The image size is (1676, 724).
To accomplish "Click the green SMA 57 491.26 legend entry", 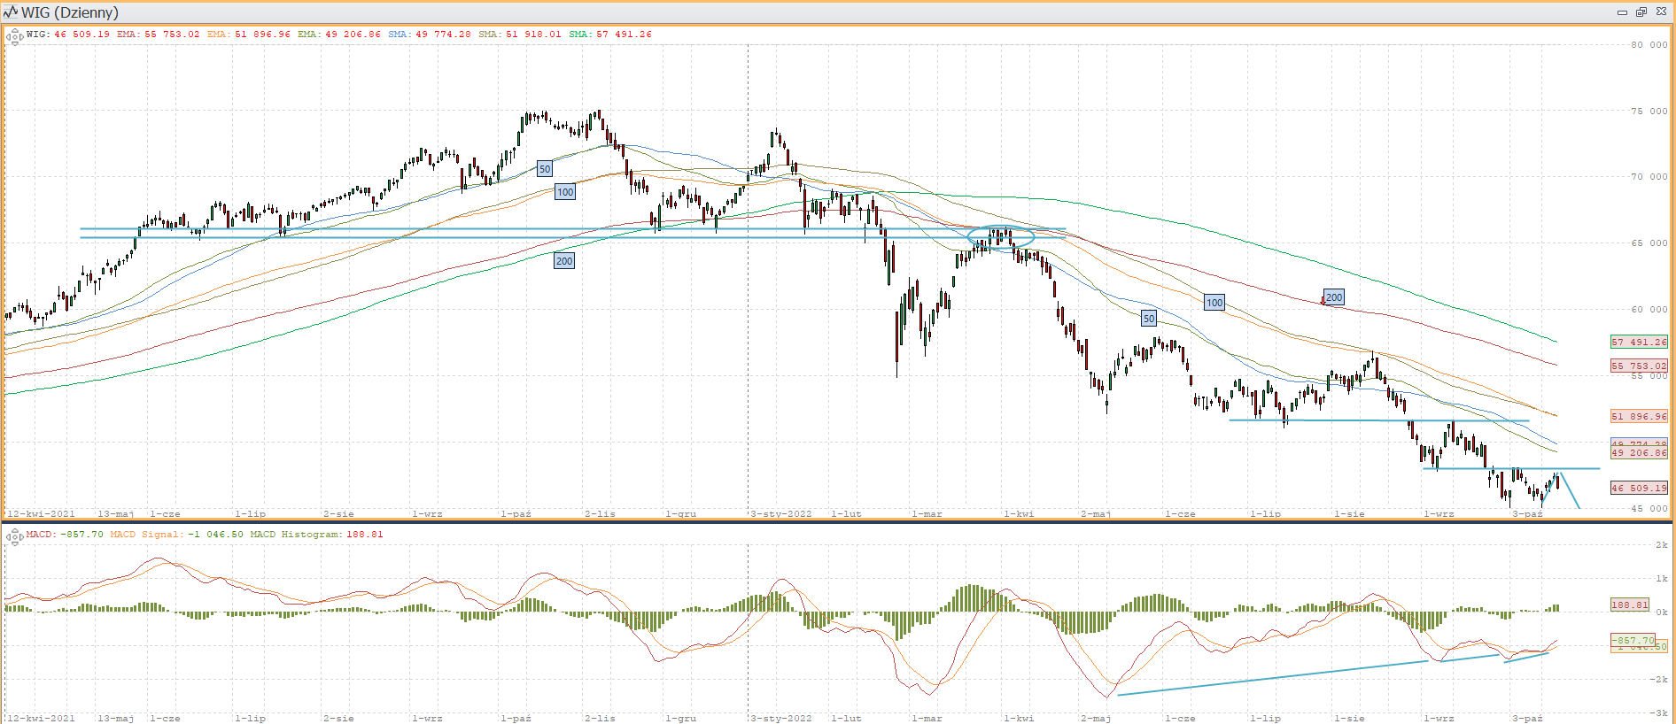I will (x=609, y=35).
